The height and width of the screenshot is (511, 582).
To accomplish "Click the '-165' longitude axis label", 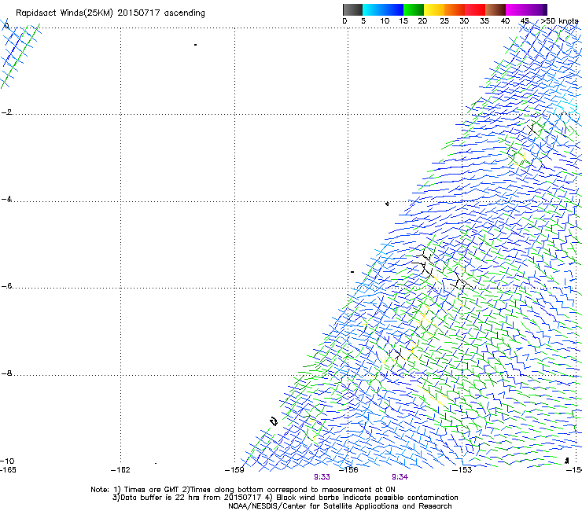I will [8, 470].
